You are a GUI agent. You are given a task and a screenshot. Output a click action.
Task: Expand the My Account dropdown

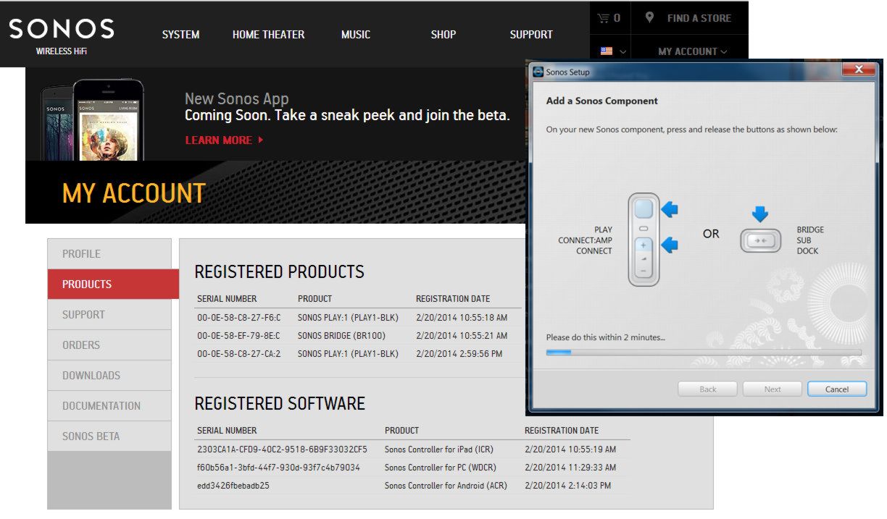(692, 51)
